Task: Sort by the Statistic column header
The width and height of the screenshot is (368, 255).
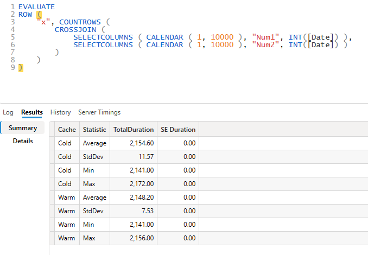Action: pyautogui.click(x=94, y=130)
